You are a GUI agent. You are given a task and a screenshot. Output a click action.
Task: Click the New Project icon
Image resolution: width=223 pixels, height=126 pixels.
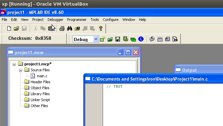[103, 39]
